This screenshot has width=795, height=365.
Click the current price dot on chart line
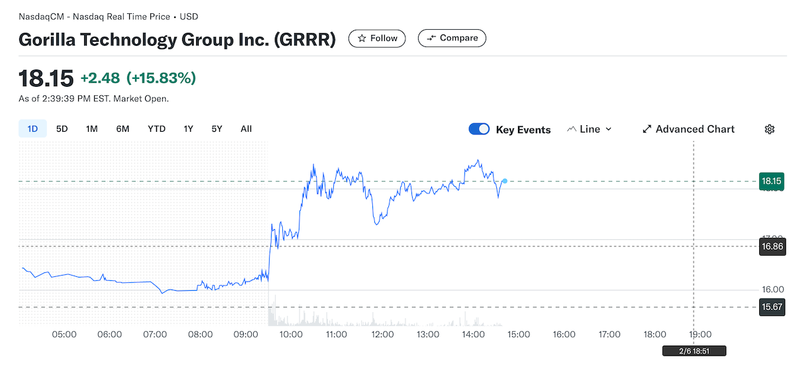coord(505,181)
